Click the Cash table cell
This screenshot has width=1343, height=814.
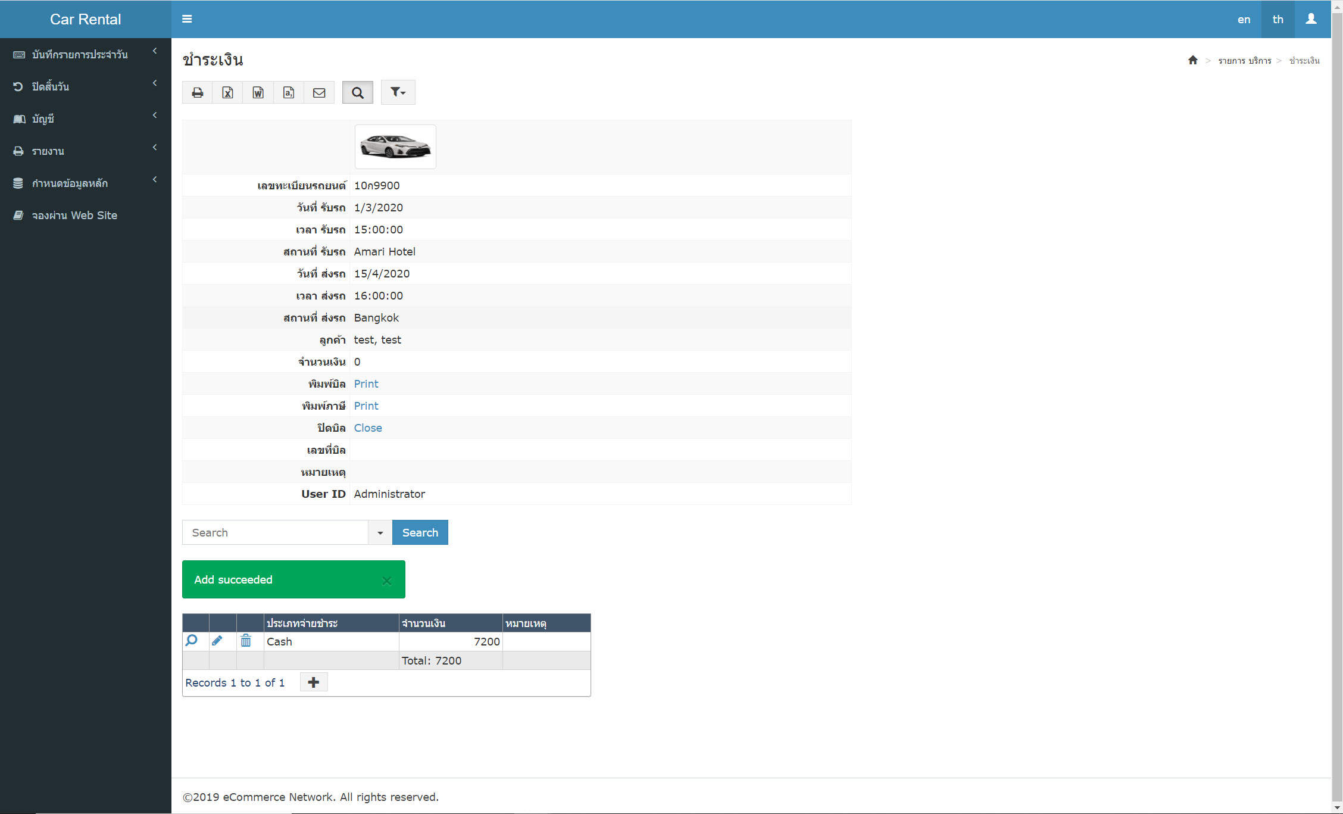(331, 641)
